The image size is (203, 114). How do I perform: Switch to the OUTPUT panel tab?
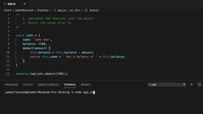coord(28,85)
